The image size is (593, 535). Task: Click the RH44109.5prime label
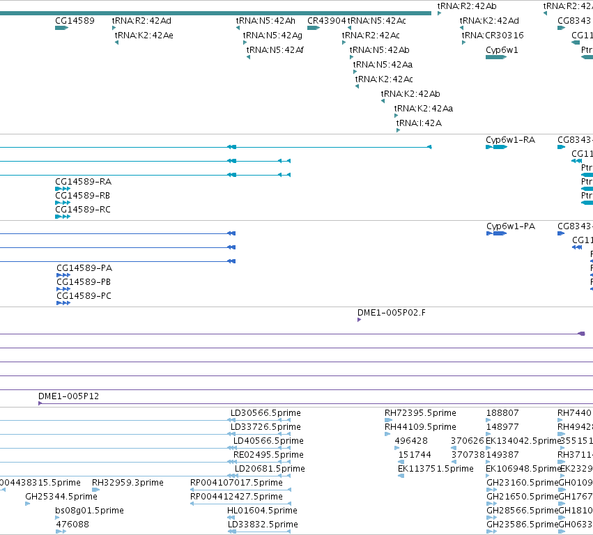420,427
